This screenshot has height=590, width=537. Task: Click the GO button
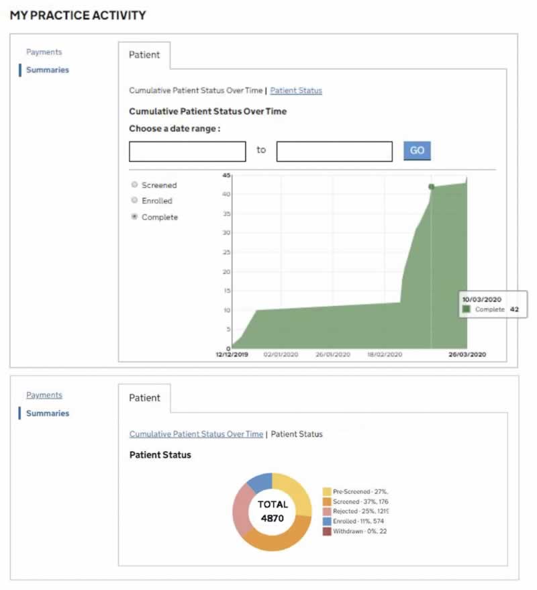[x=417, y=150]
